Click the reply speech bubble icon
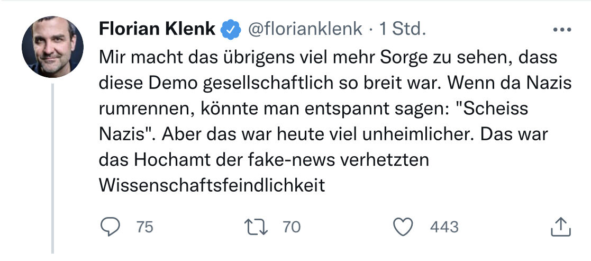The image size is (591, 261). pos(110,227)
